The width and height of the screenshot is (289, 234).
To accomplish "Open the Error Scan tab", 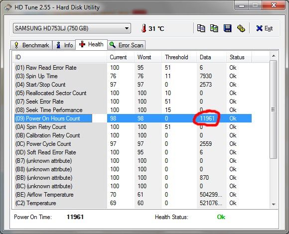I will click(x=127, y=45).
